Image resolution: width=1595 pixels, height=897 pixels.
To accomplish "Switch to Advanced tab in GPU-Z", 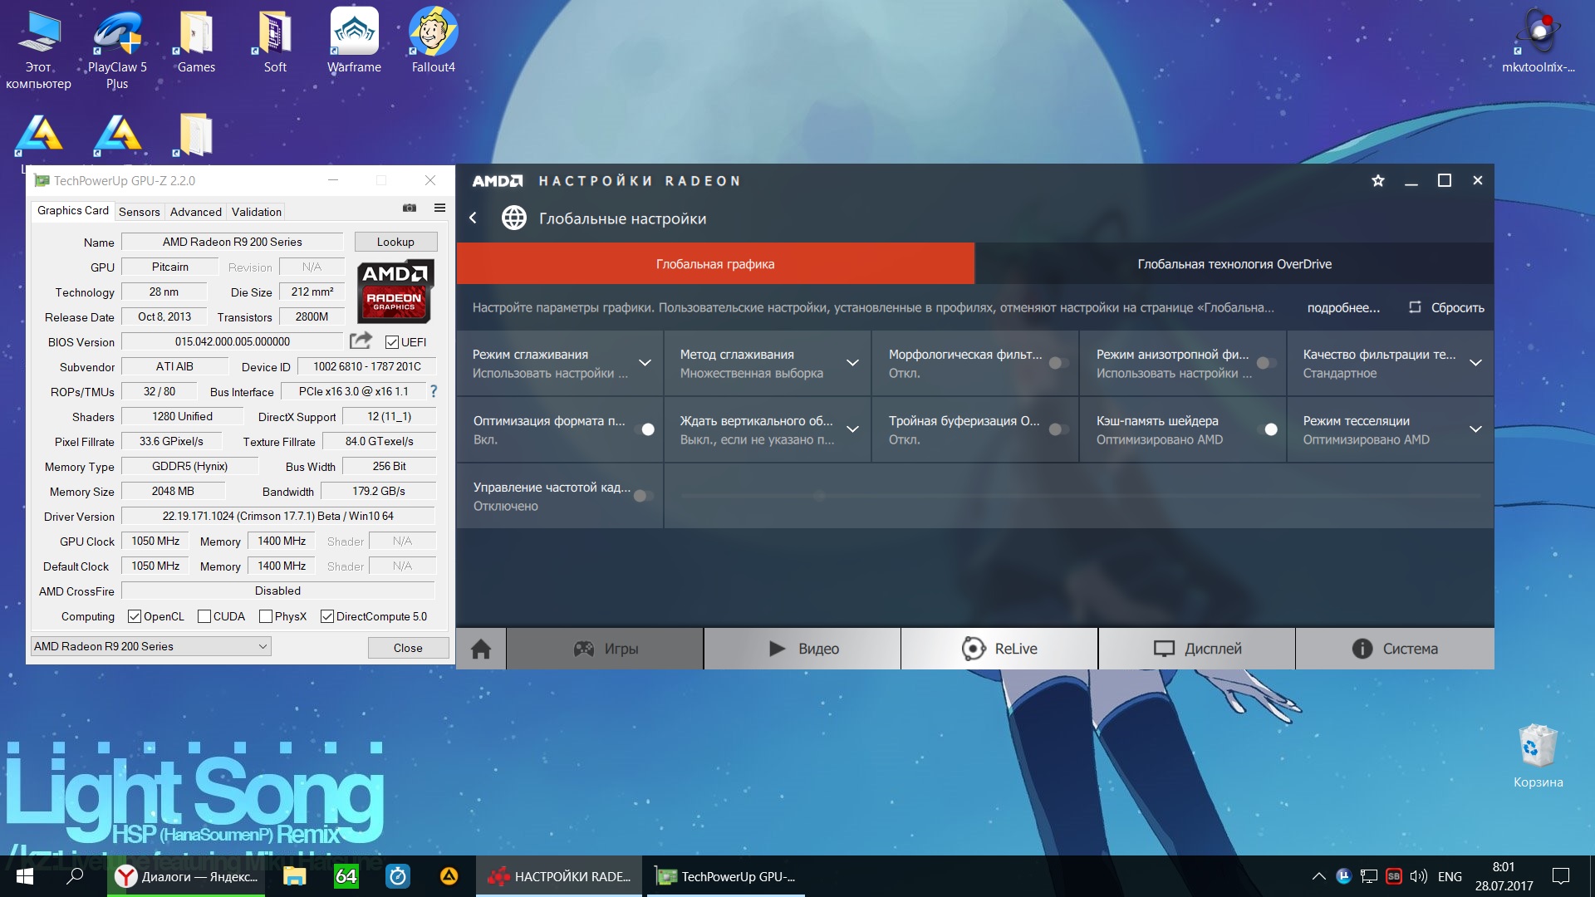I will coord(196,212).
